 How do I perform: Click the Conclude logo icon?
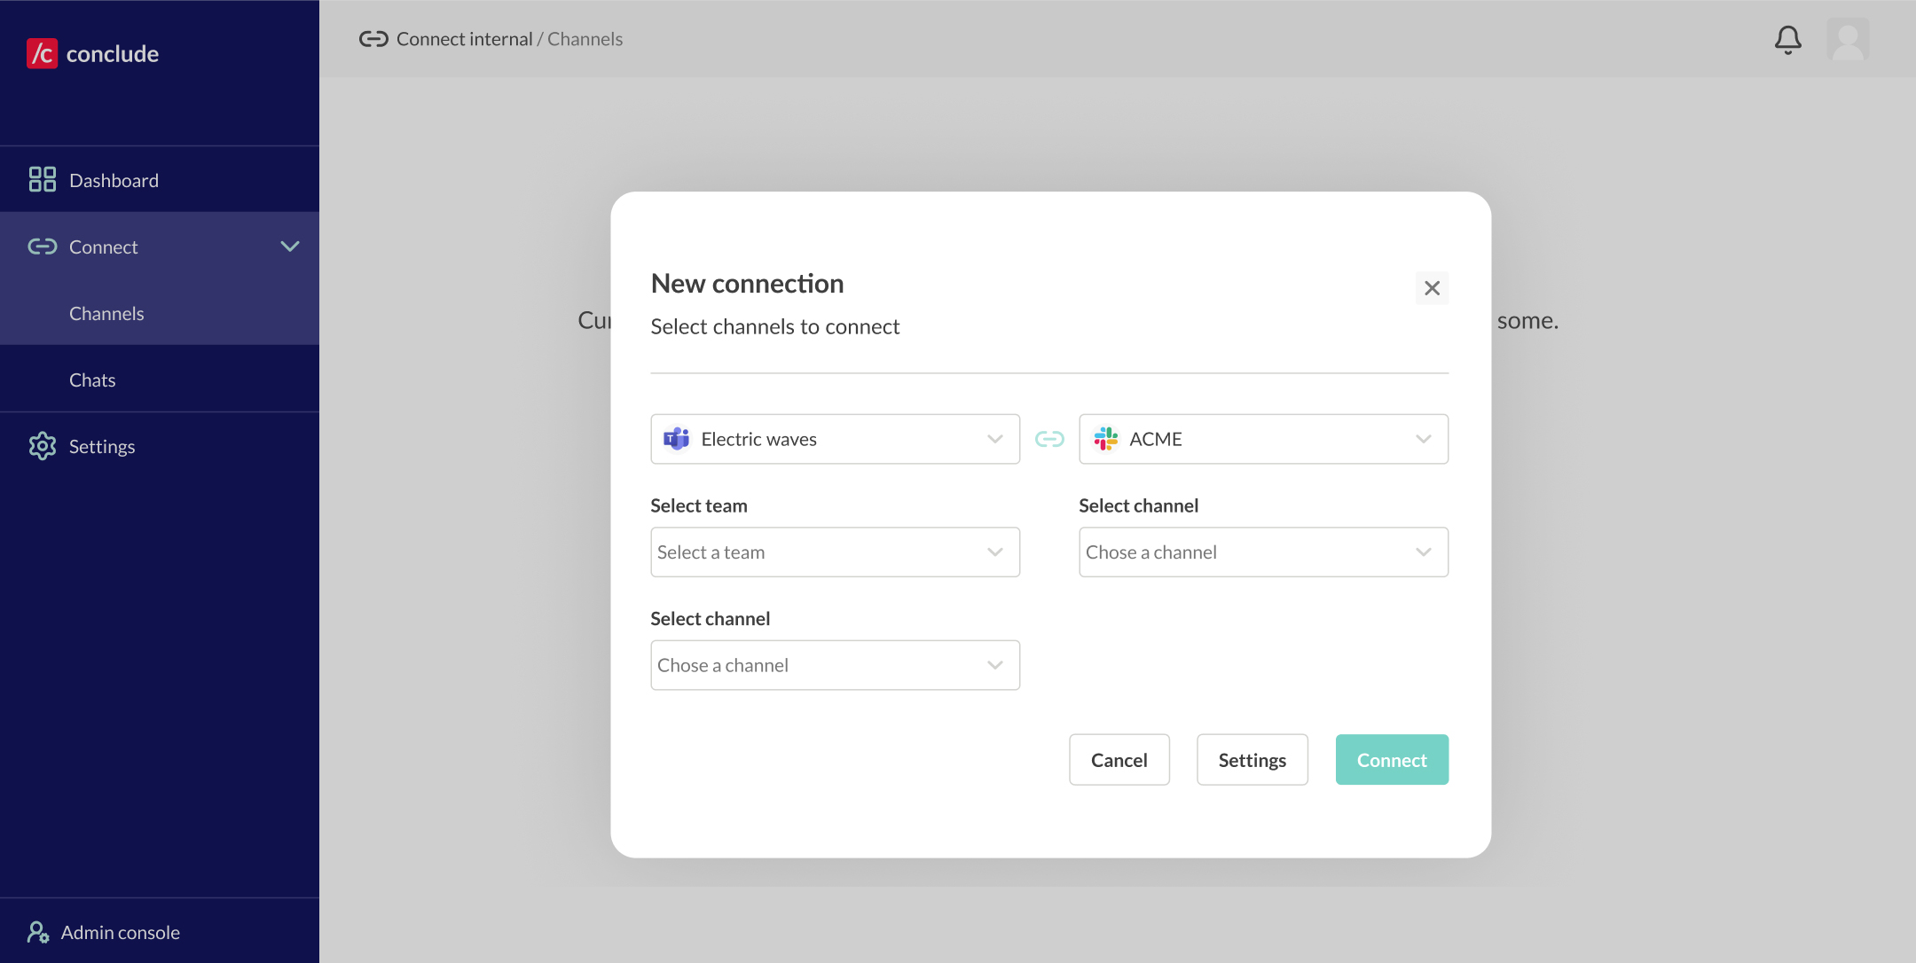click(x=42, y=53)
